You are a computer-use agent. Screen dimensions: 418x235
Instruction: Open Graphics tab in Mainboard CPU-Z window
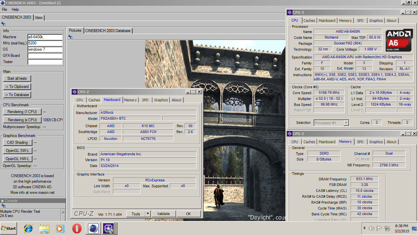[161, 100]
